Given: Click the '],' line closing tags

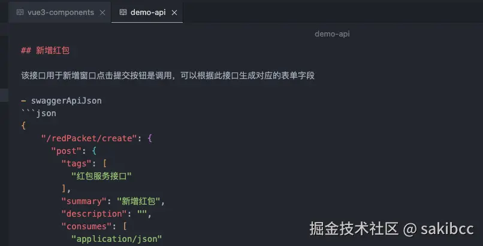Looking at the screenshot, I should point(67,189).
